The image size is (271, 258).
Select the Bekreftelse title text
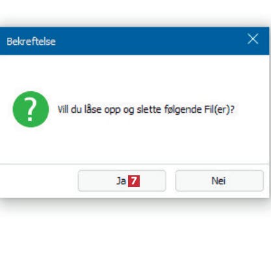[31, 41]
